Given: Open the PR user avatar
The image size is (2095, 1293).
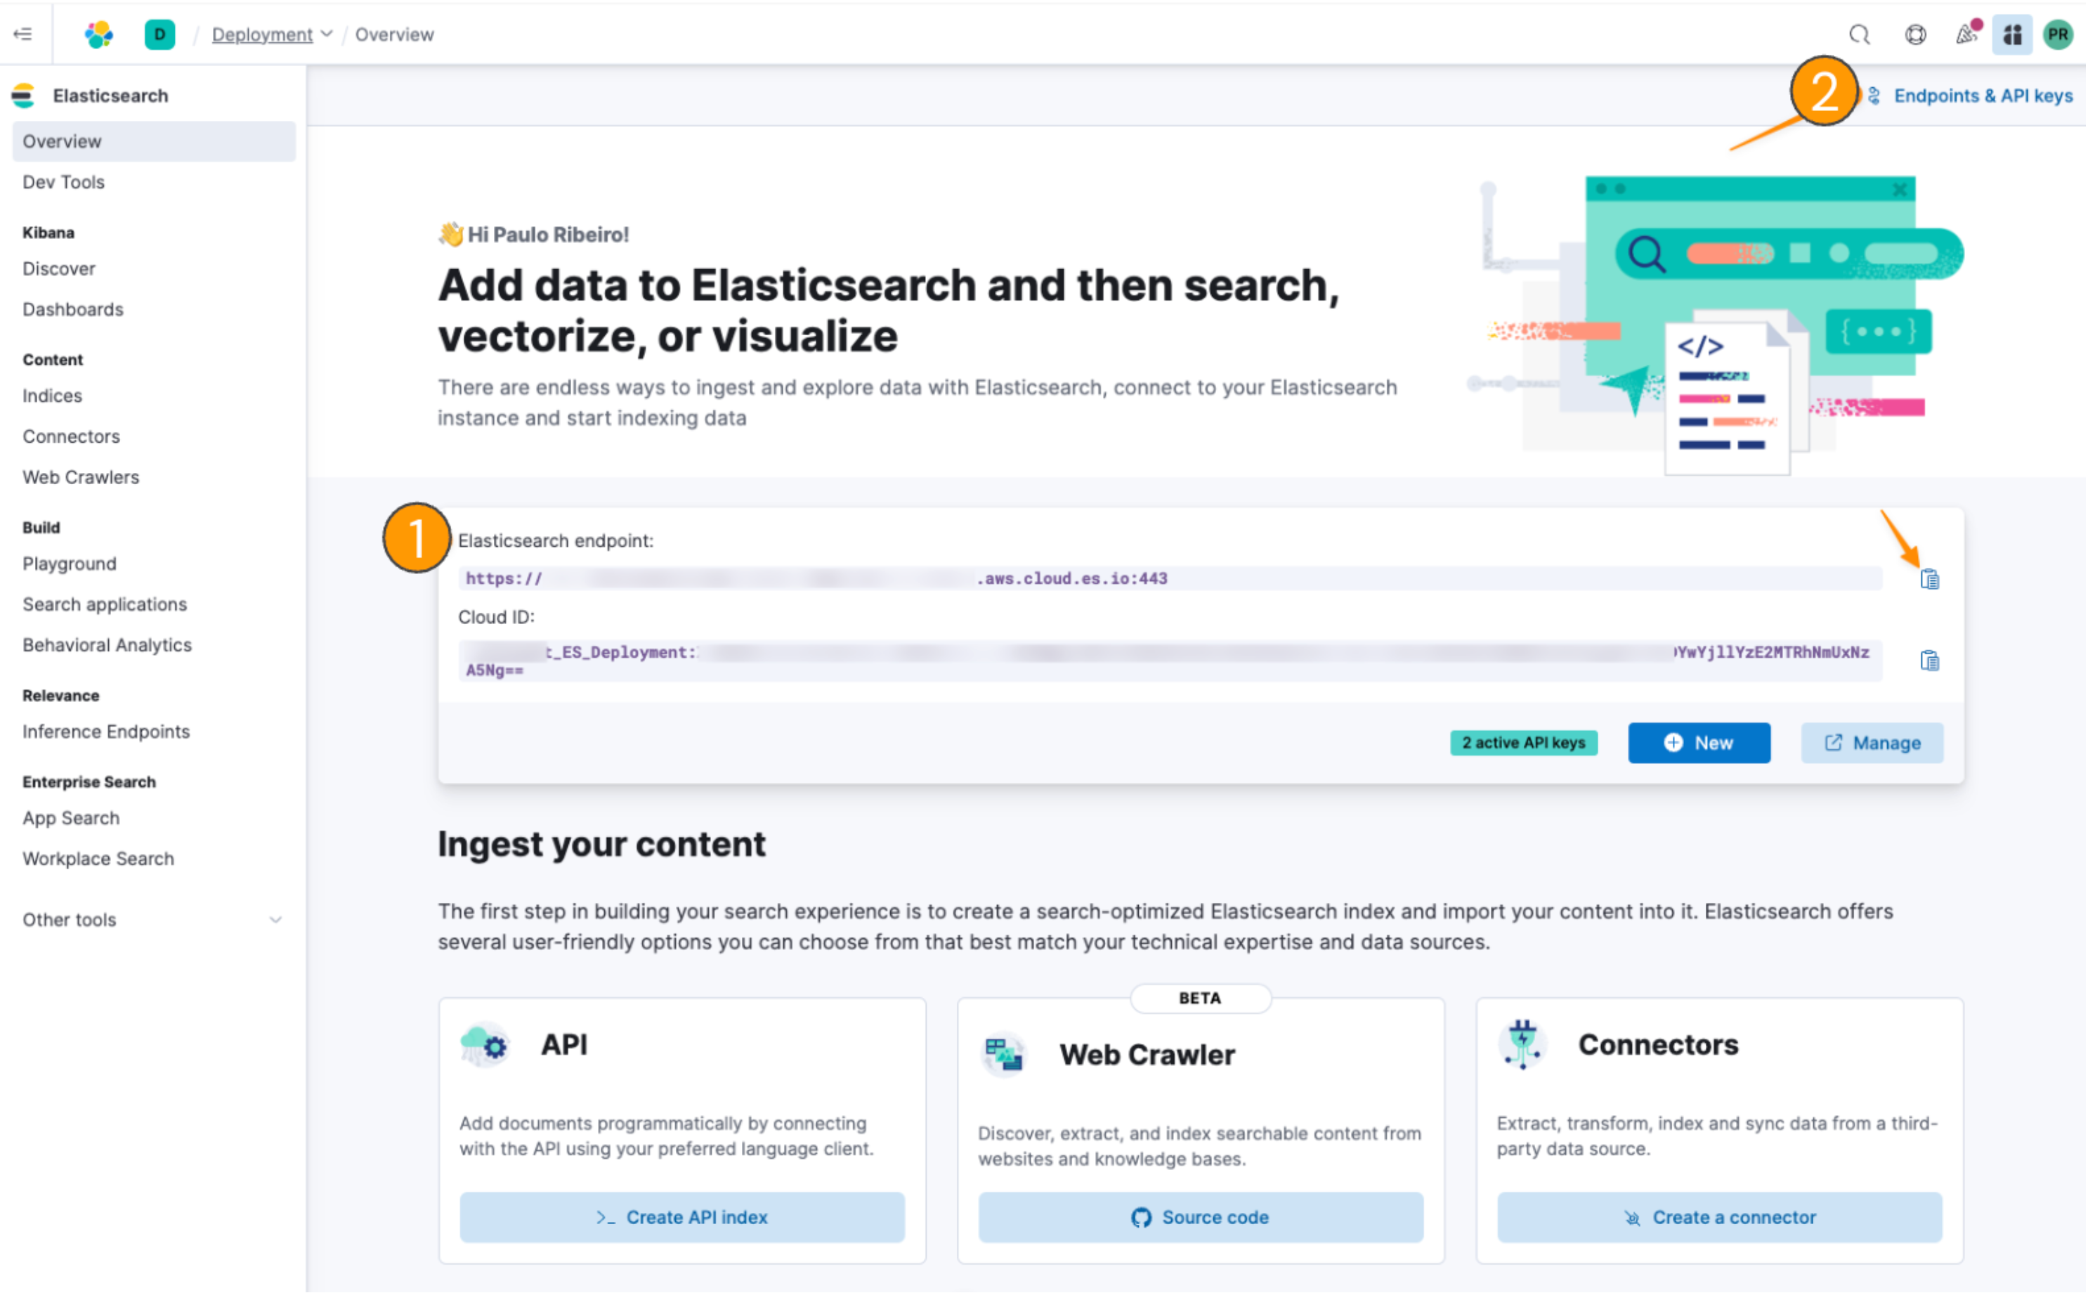Looking at the screenshot, I should coord(2058,34).
